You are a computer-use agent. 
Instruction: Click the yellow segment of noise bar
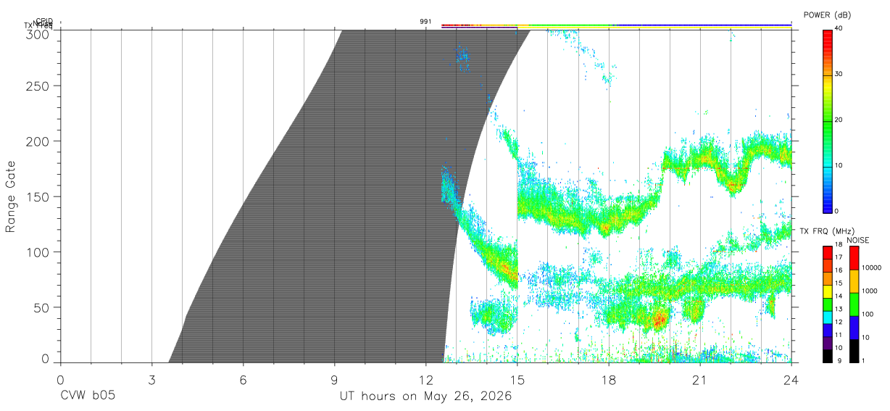(x=854, y=281)
